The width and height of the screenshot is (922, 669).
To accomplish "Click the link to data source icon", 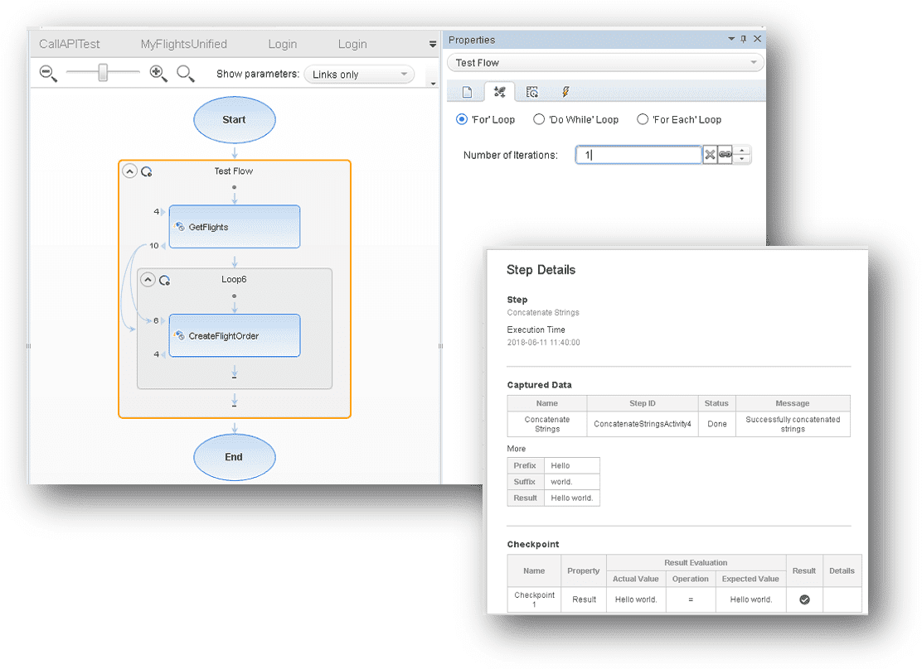I will point(725,155).
